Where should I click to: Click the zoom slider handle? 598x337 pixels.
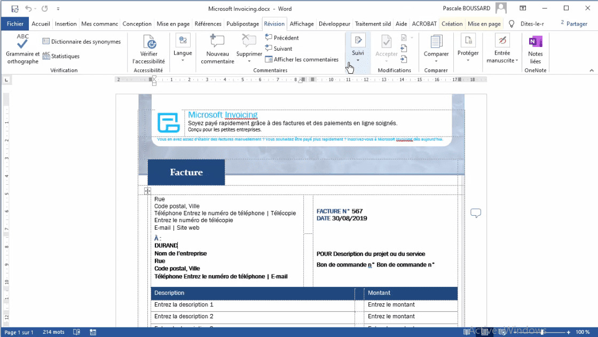(x=542, y=332)
